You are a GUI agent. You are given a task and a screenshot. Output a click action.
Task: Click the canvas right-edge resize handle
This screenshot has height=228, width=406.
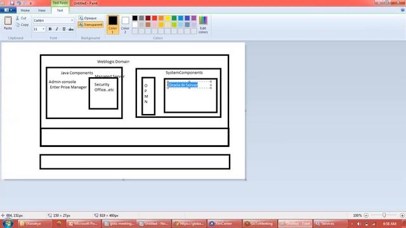click(246, 111)
